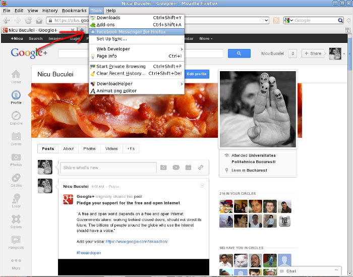This screenshot has width=353, height=277.
Task: Show More sidebar items via three dots
Action: point(16,260)
